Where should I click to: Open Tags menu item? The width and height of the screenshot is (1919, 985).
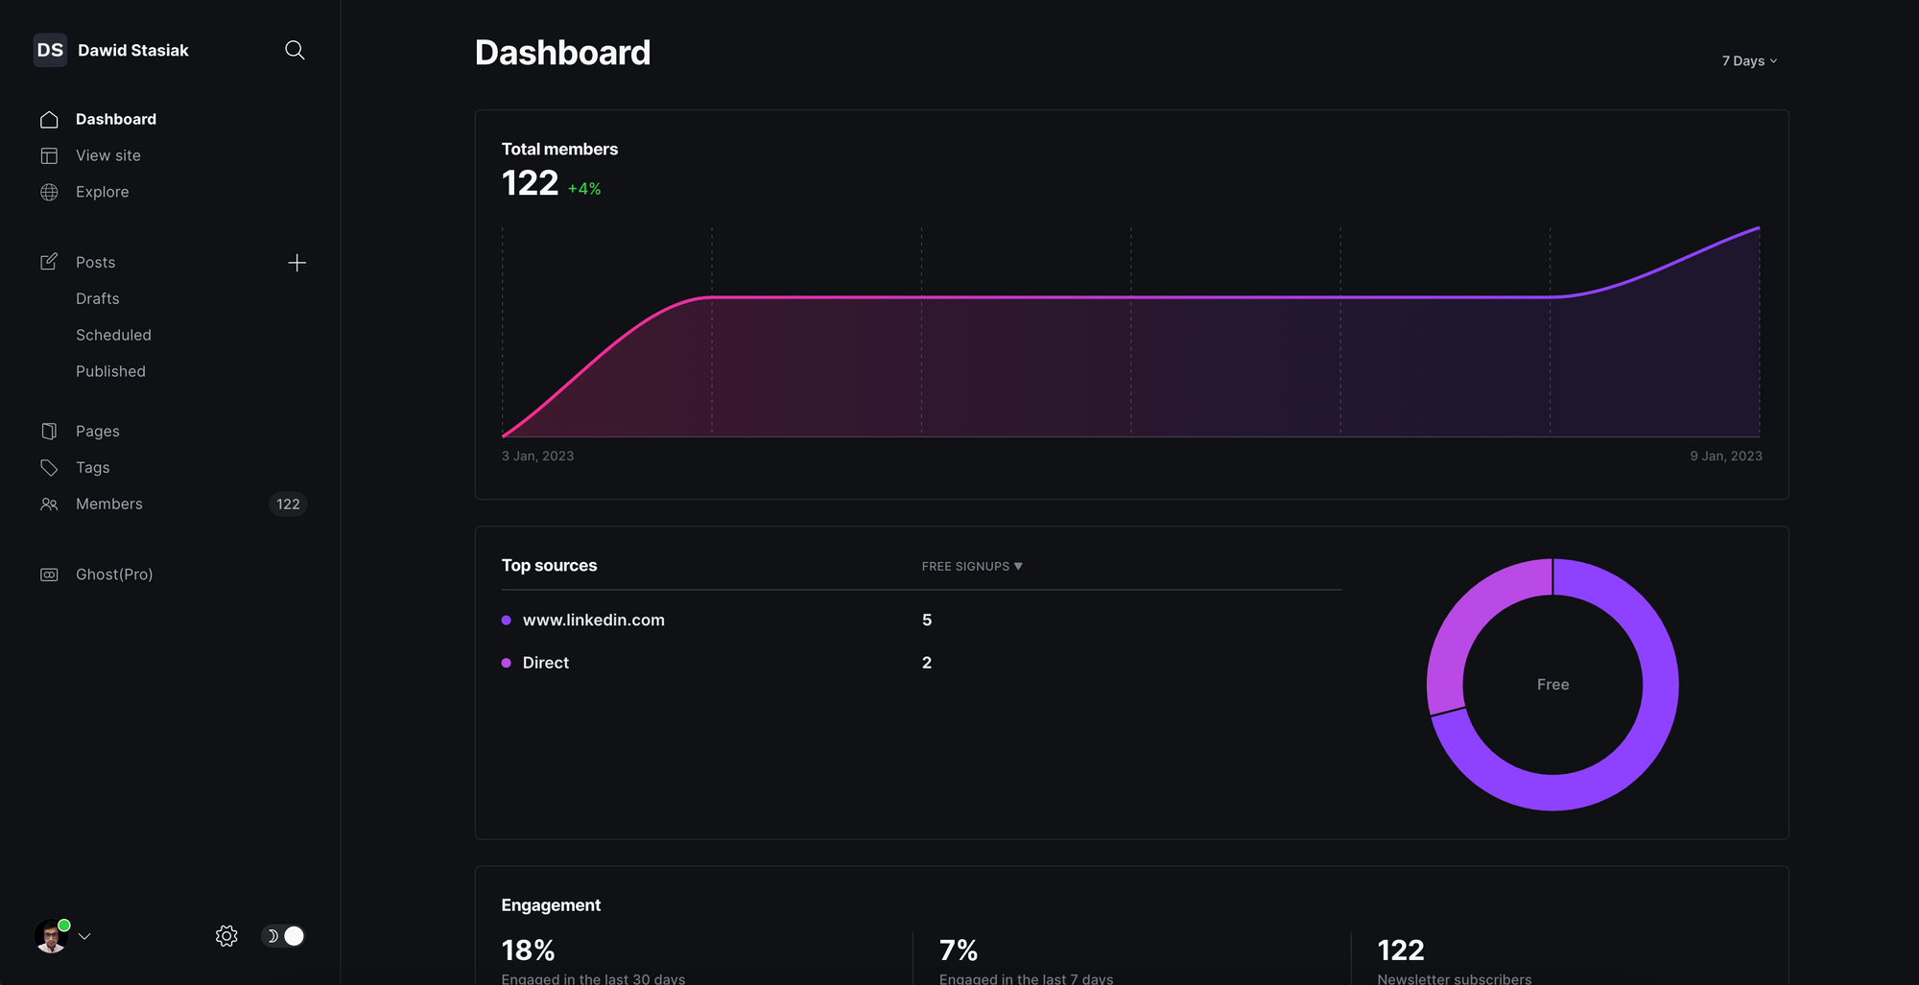click(93, 467)
